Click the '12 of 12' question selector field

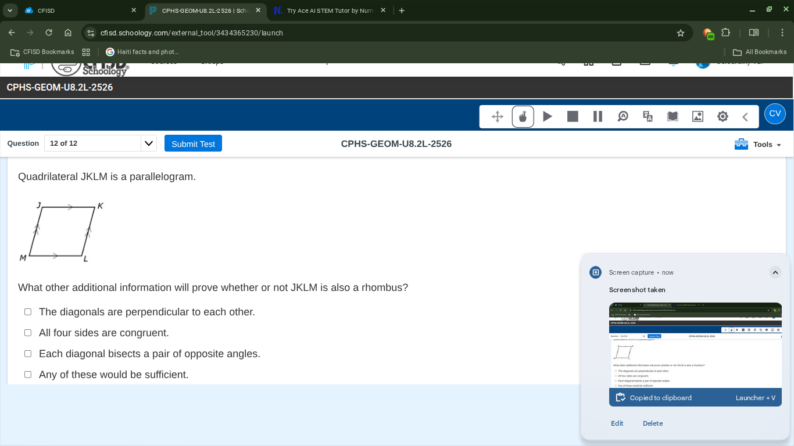tap(93, 143)
